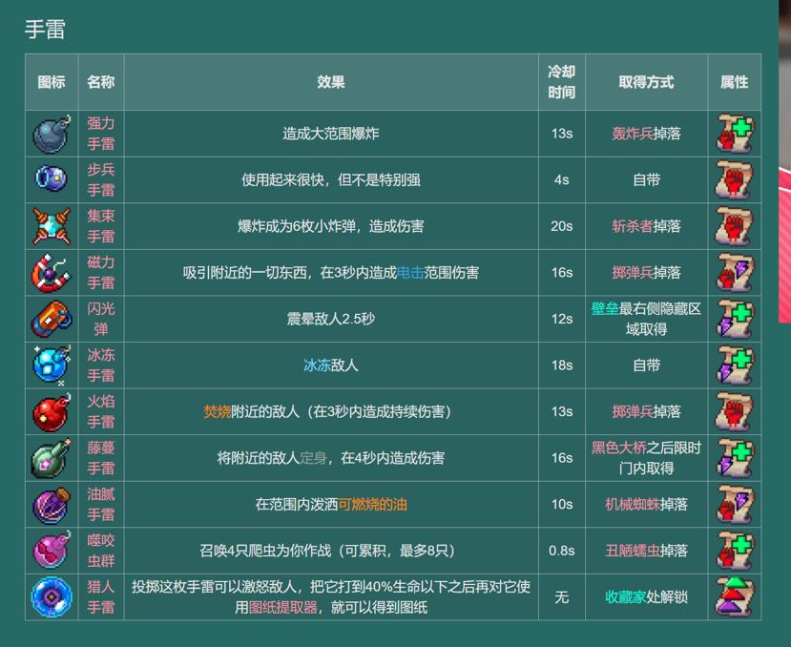Click the attribute scroll icon in 冰冻手雷 row
Screen dimensions: 791x647
tap(735, 365)
